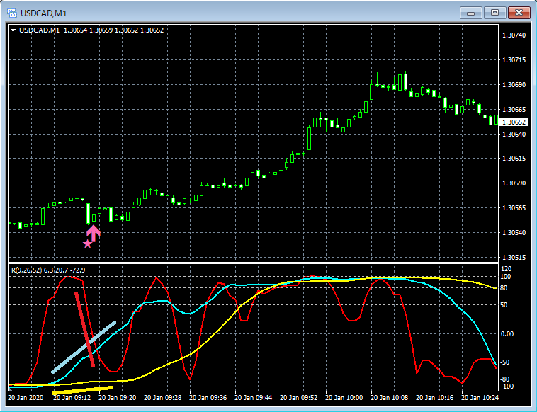Image resolution: width=537 pixels, height=412 pixels.
Task: Click indicator scale value 0.00
Action: click(507, 333)
